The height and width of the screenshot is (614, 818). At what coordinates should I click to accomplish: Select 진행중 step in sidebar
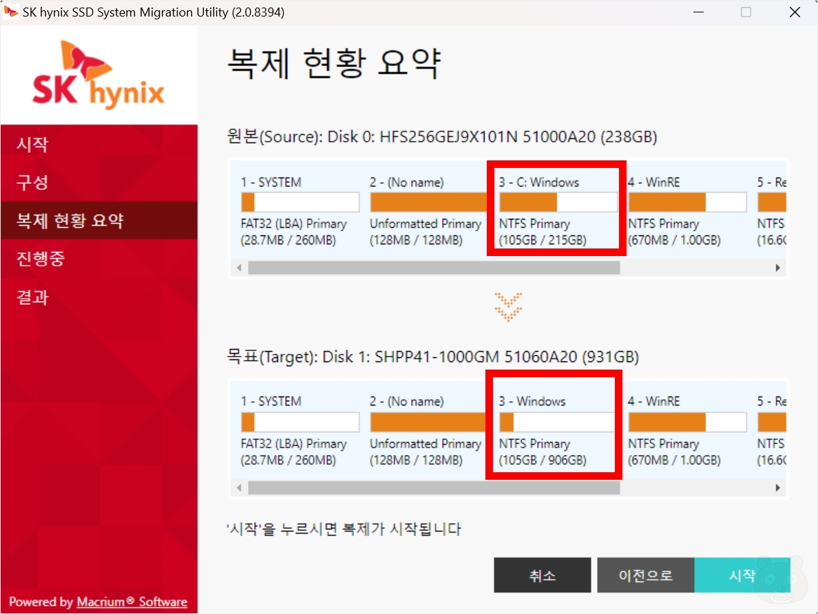98,258
